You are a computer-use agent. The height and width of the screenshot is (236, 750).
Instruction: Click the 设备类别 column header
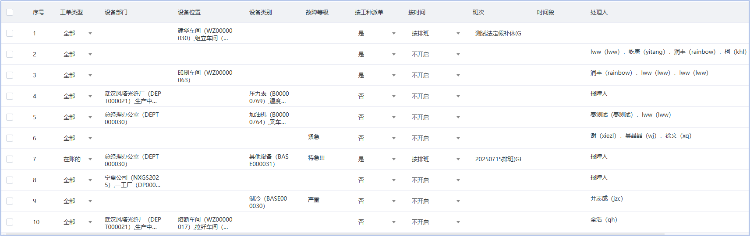(261, 12)
